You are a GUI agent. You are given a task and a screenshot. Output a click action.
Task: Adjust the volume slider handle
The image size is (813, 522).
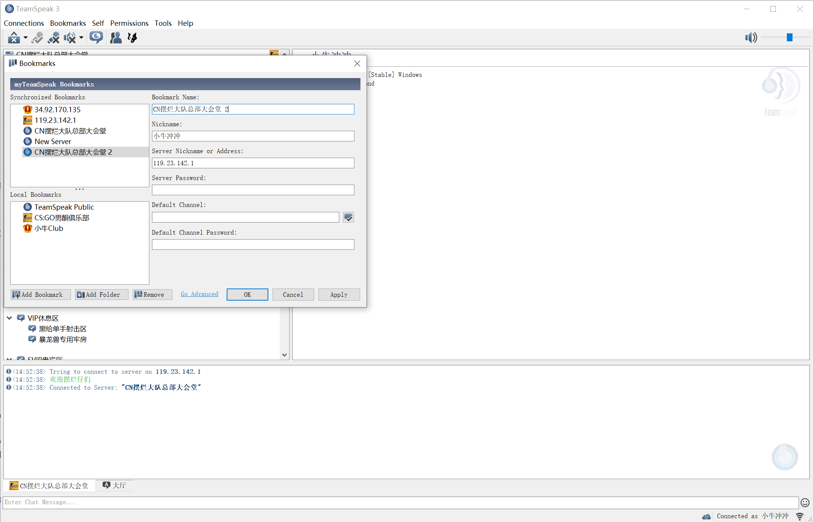pyautogui.click(x=790, y=37)
